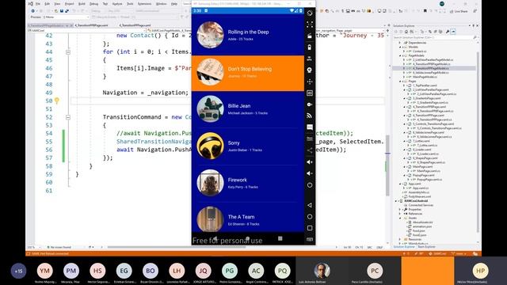The height and width of the screenshot is (285, 507).
Task: Open the Debug menu
Action: click(93, 4)
